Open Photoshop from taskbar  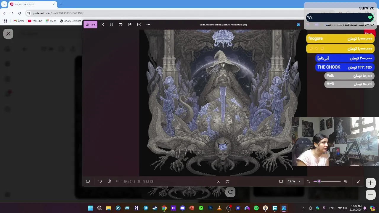coord(210,208)
